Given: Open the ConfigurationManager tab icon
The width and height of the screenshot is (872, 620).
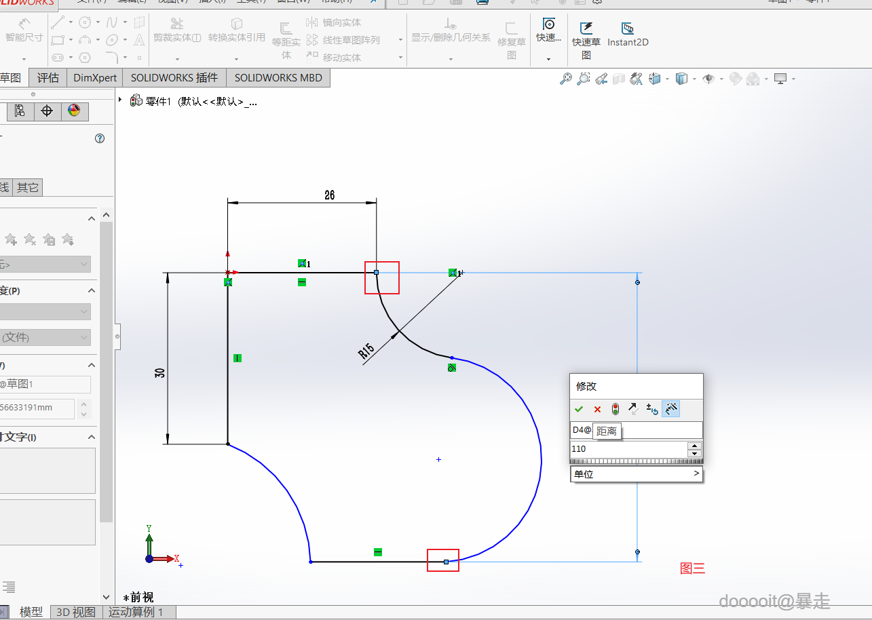Looking at the screenshot, I should (x=20, y=111).
